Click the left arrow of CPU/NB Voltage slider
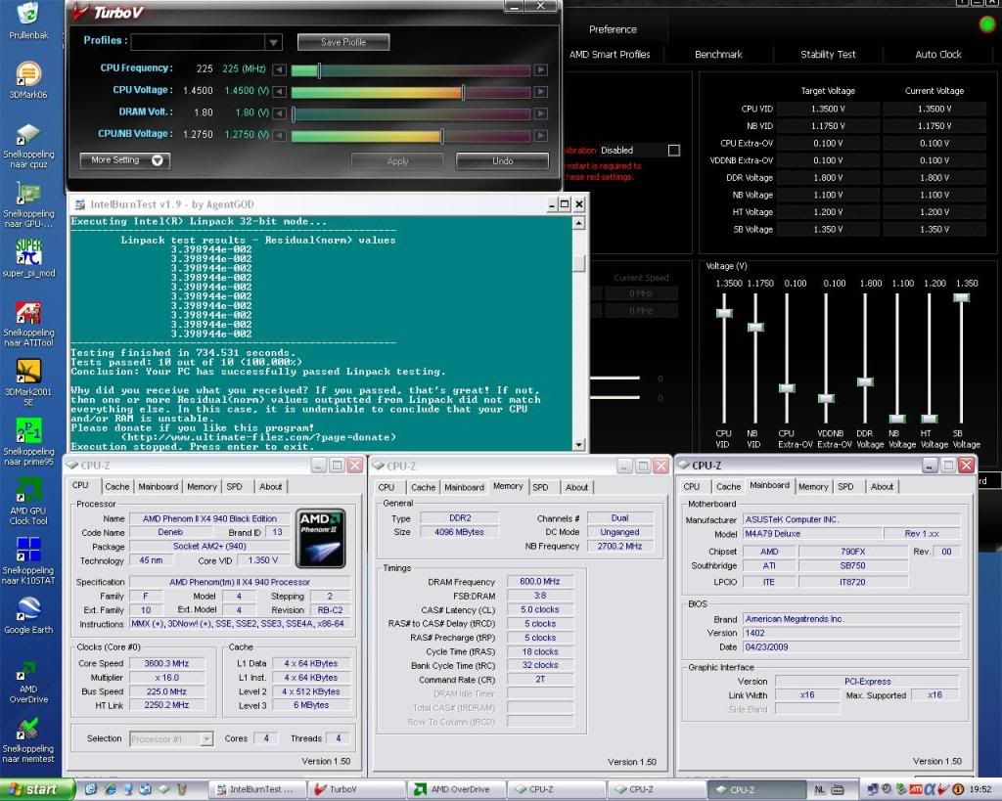This screenshot has width=1002, height=801. click(279, 135)
